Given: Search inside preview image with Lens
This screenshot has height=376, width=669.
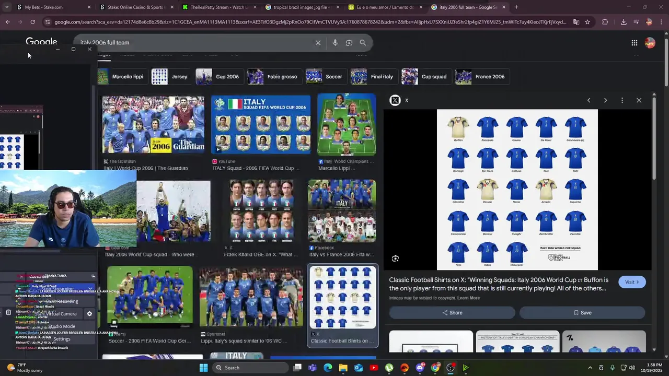Looking at the screenshot, I should [x=395, y=258].
